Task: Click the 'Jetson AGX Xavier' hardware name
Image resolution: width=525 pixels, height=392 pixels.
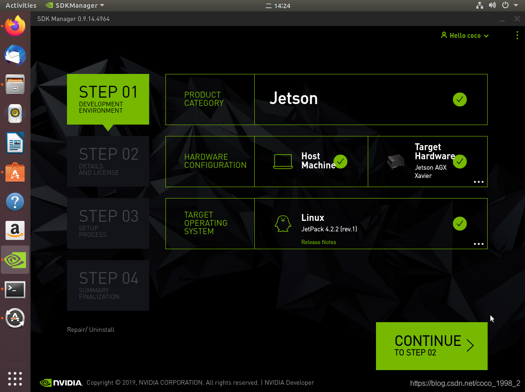Action: 431,171
